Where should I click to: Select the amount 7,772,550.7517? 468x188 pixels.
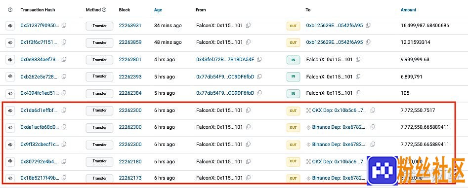coord(418,110)
